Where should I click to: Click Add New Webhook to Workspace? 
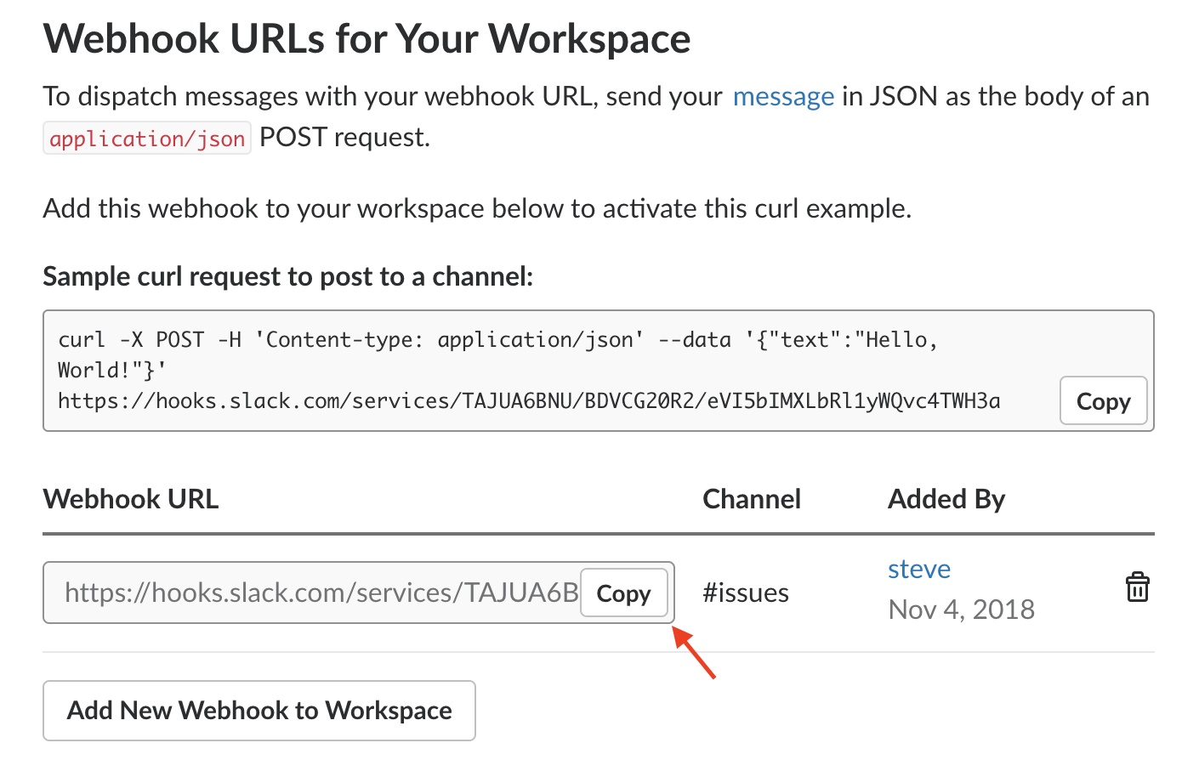(259, 710)
